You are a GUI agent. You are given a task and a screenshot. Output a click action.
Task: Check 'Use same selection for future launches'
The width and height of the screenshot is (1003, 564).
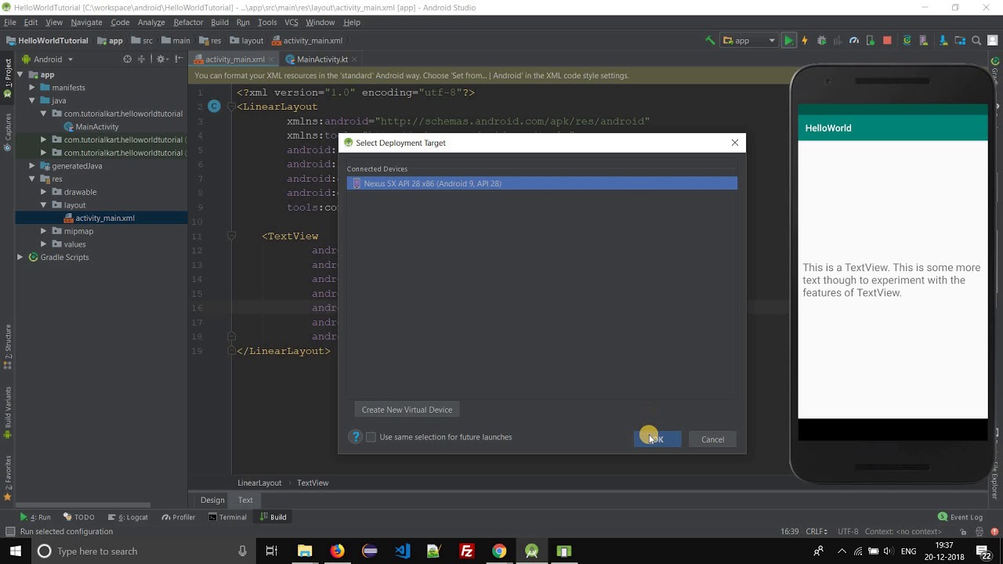(371, 437)
